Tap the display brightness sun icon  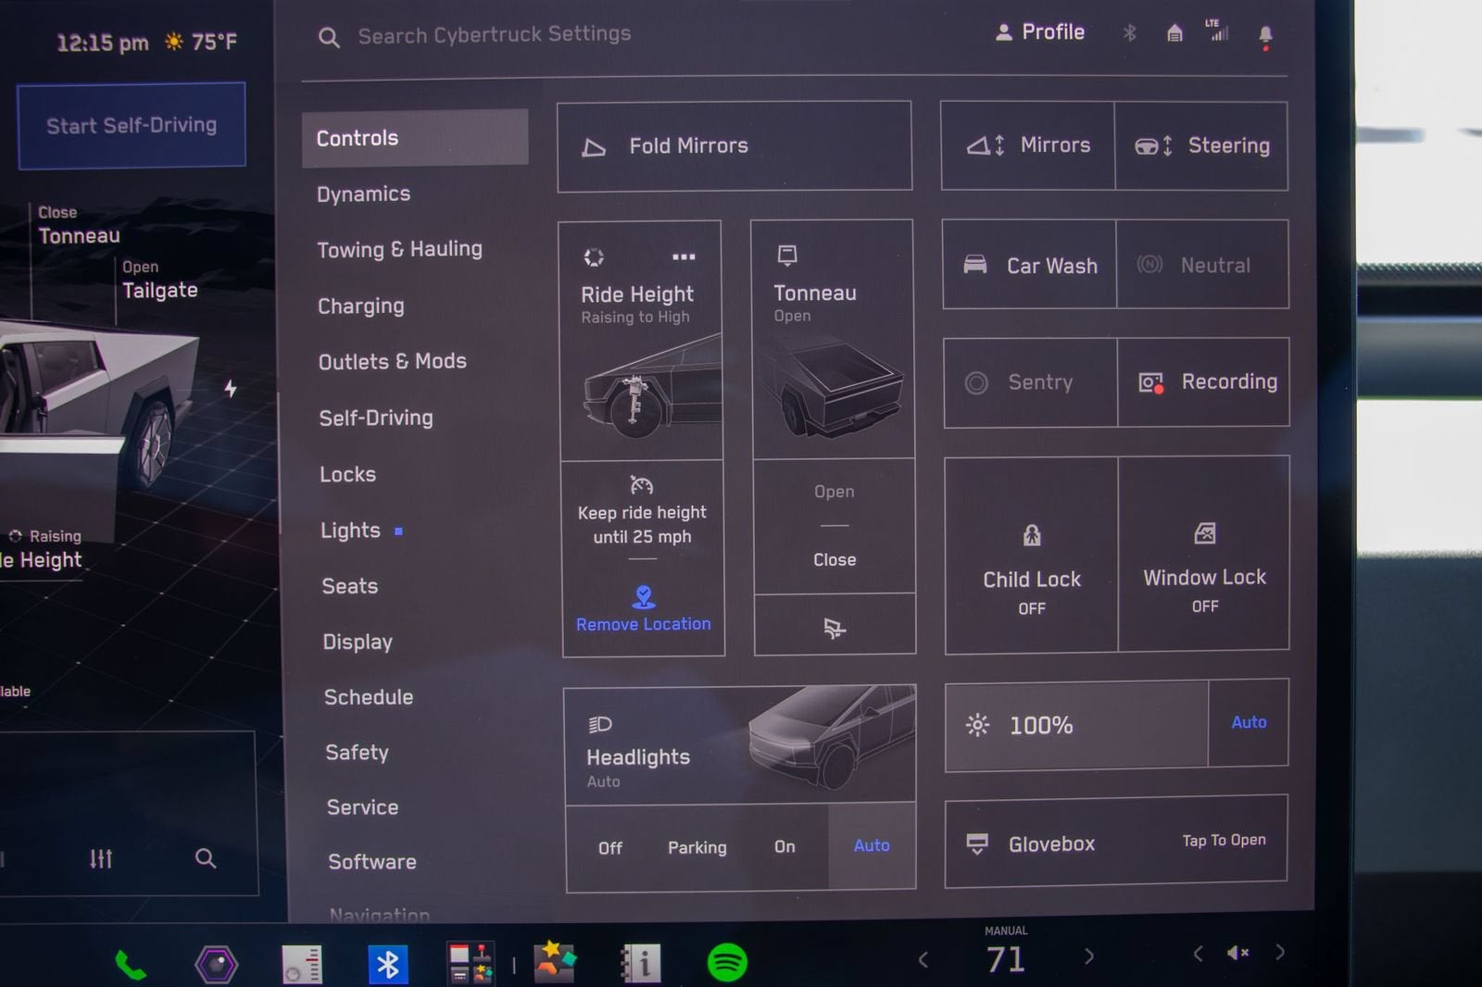[x=977, y=725]
